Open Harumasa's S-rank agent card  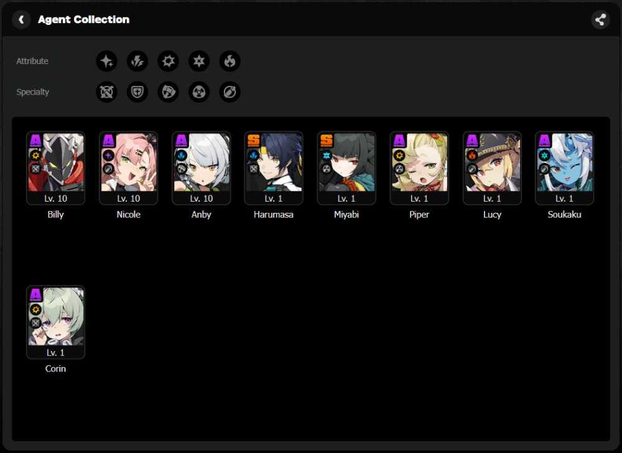point(274,168)
